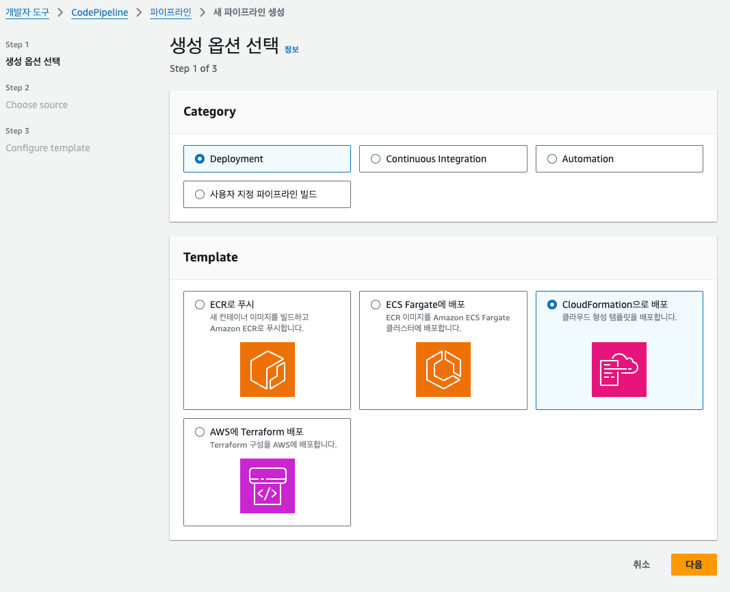Choose AWS에 Terraform 배포 template radio

click(200, 432)
